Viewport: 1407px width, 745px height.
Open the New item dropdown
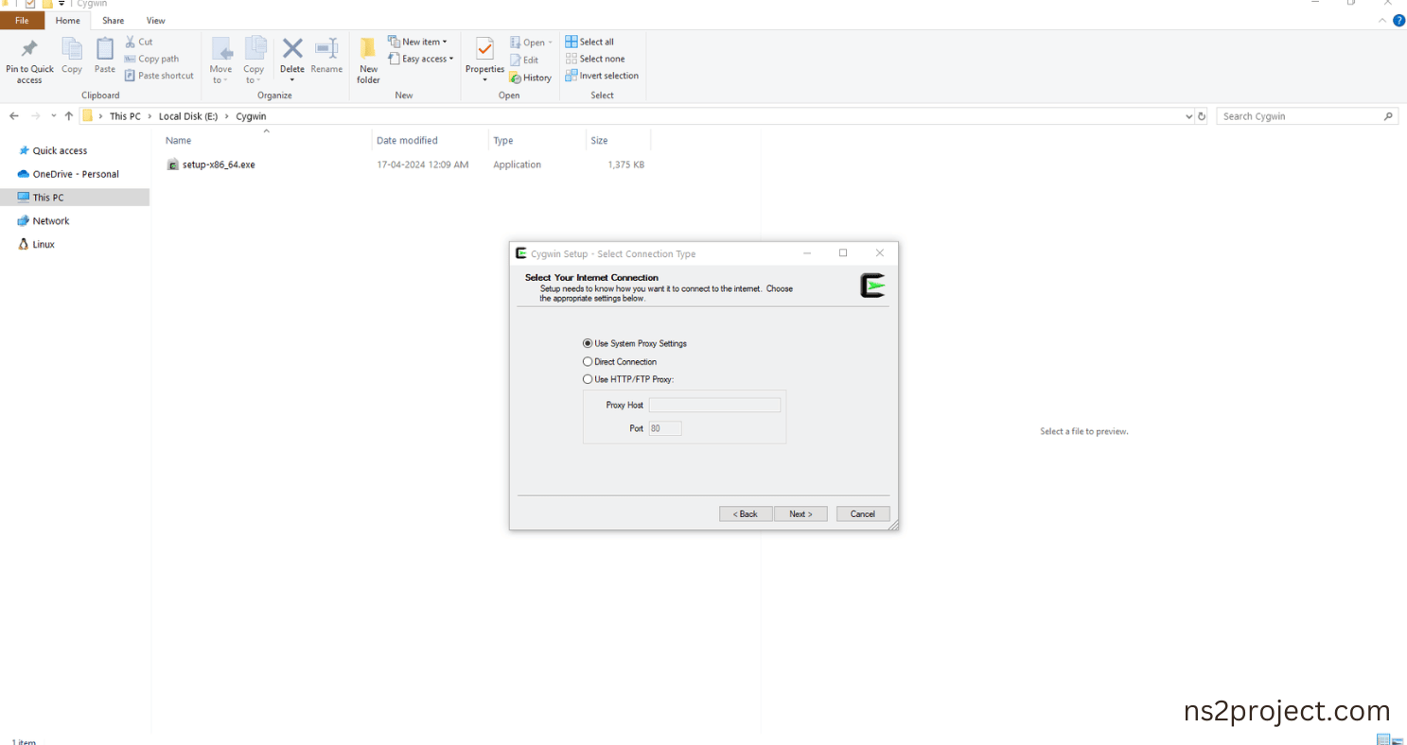pos(416,42)
